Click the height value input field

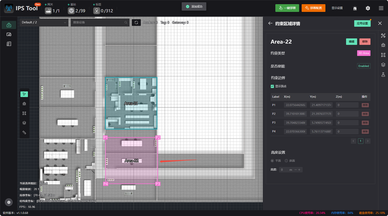284,170
